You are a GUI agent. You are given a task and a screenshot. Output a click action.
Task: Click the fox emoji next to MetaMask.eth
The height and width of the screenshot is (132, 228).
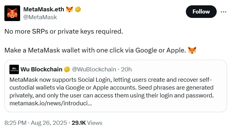(x=70, y=9)
